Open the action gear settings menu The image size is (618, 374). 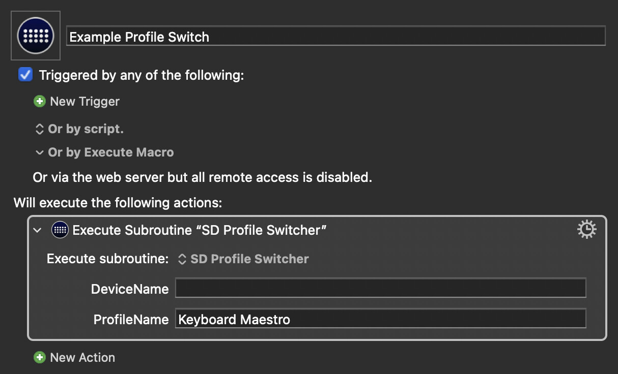tap(587, 230)
